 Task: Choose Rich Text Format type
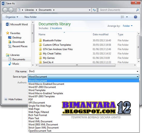coord(83,115)
